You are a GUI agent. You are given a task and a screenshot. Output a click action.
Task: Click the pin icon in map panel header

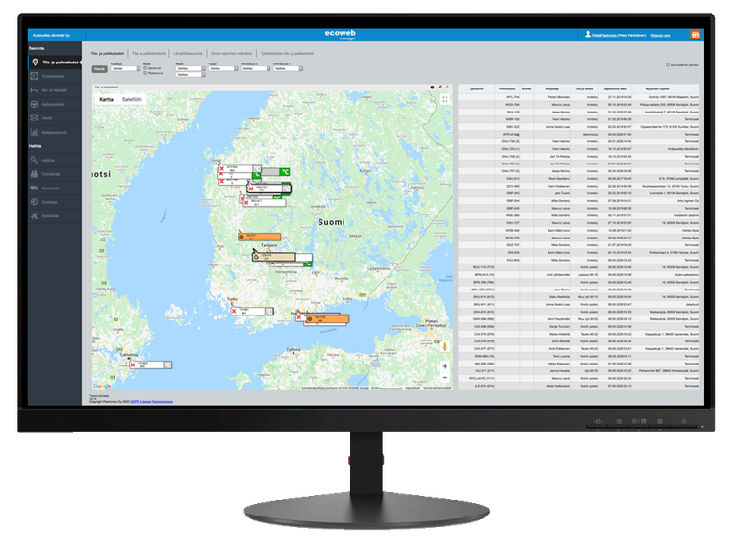[x=440, y=88]
